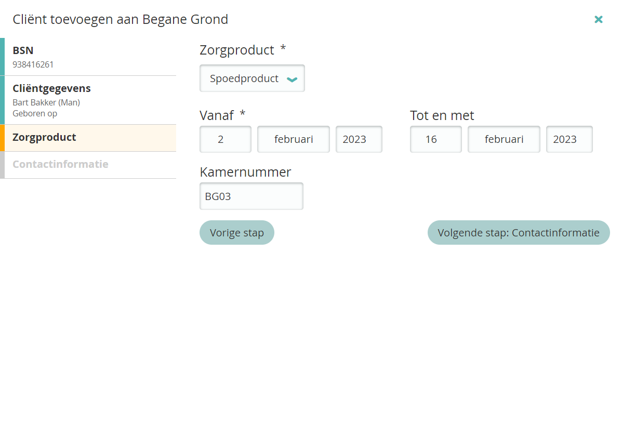Close the Cliënt toevoegen dialog
This screenshot has height=425, width=622.
598,19
